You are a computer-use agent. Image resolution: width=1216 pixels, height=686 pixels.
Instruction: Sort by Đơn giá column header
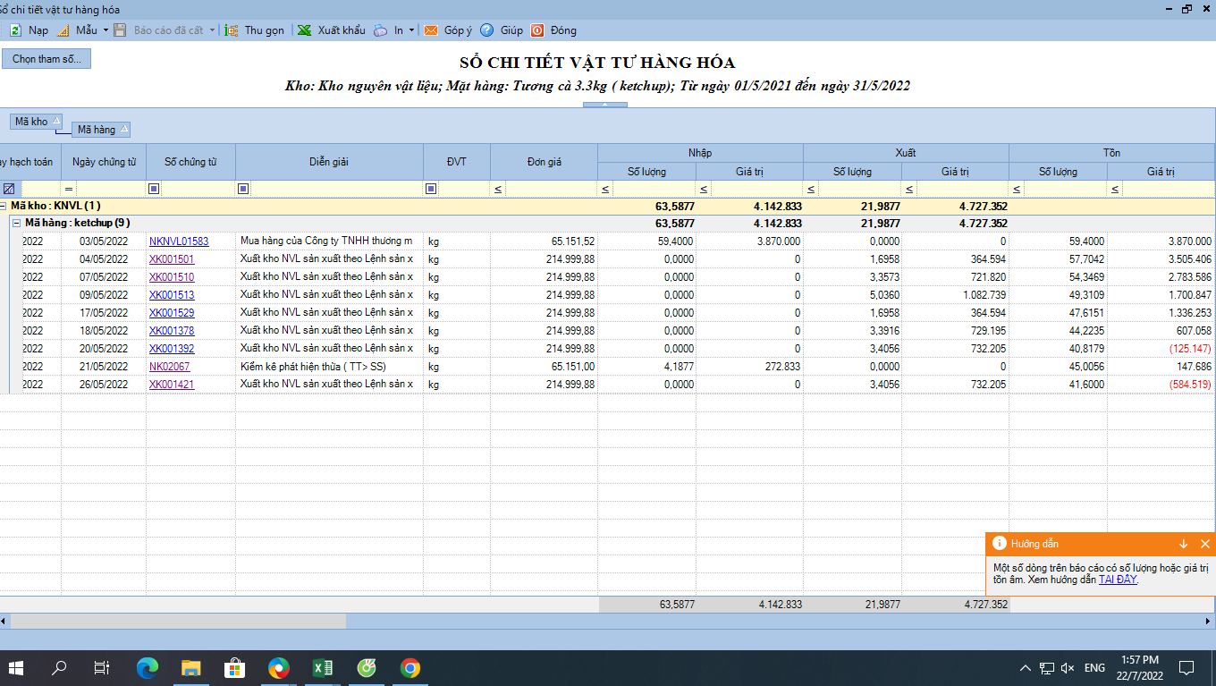click(544, 162)
